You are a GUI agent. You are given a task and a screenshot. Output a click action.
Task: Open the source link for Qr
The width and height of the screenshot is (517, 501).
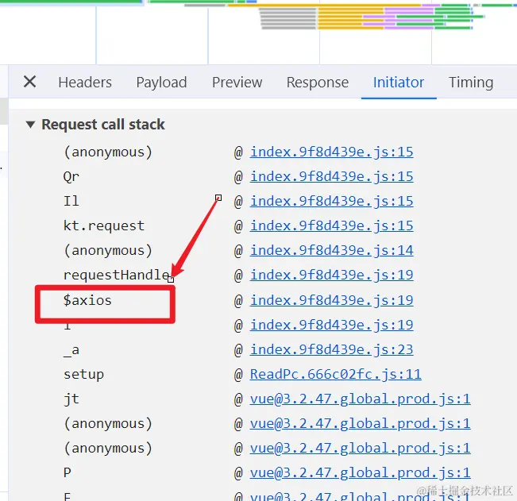coord(332,177)
